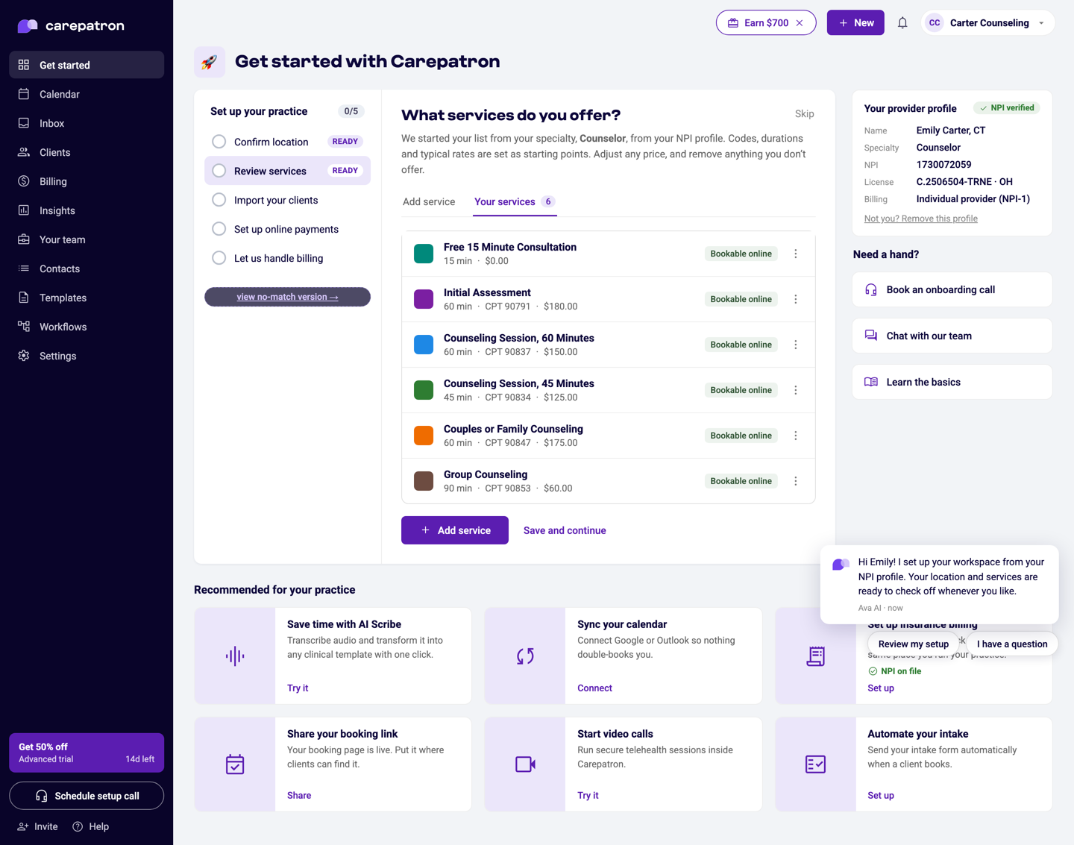Open Workflows diagram icon

tap(24, 327)
